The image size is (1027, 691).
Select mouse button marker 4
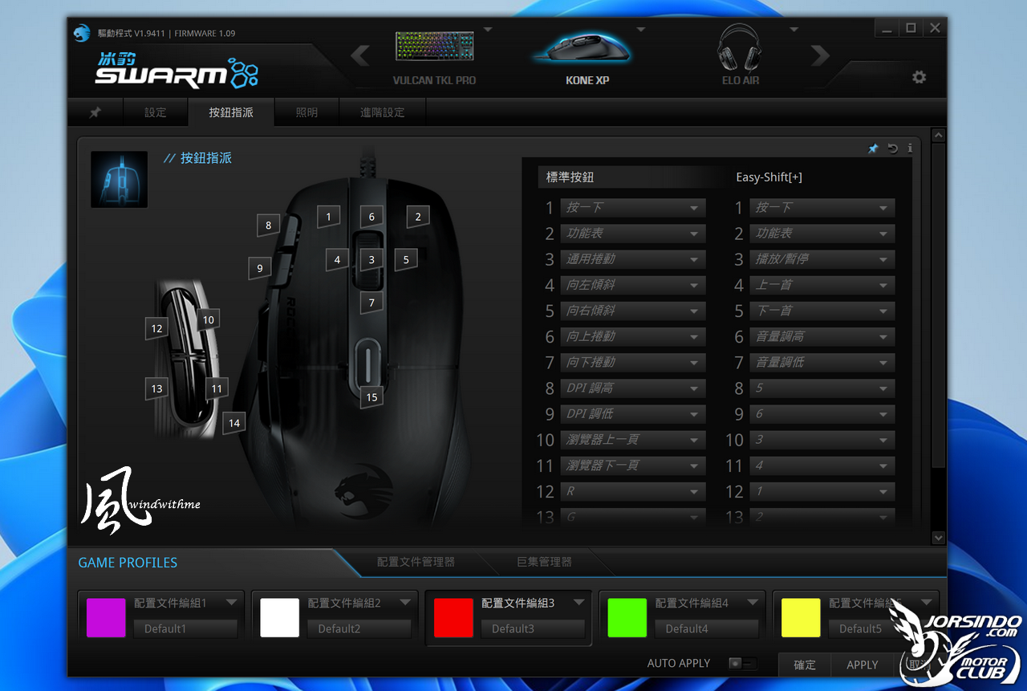click(337, 259)
